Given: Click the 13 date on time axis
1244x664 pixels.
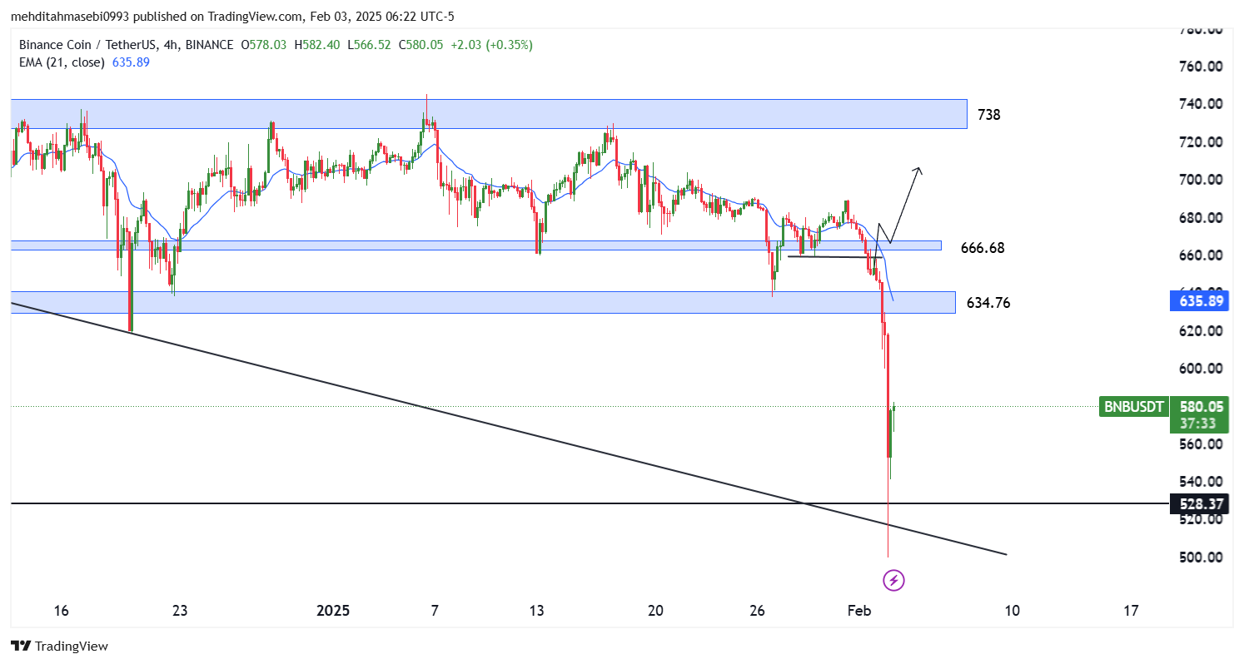Looking at the screenshot, I should (x=536, y=611).
